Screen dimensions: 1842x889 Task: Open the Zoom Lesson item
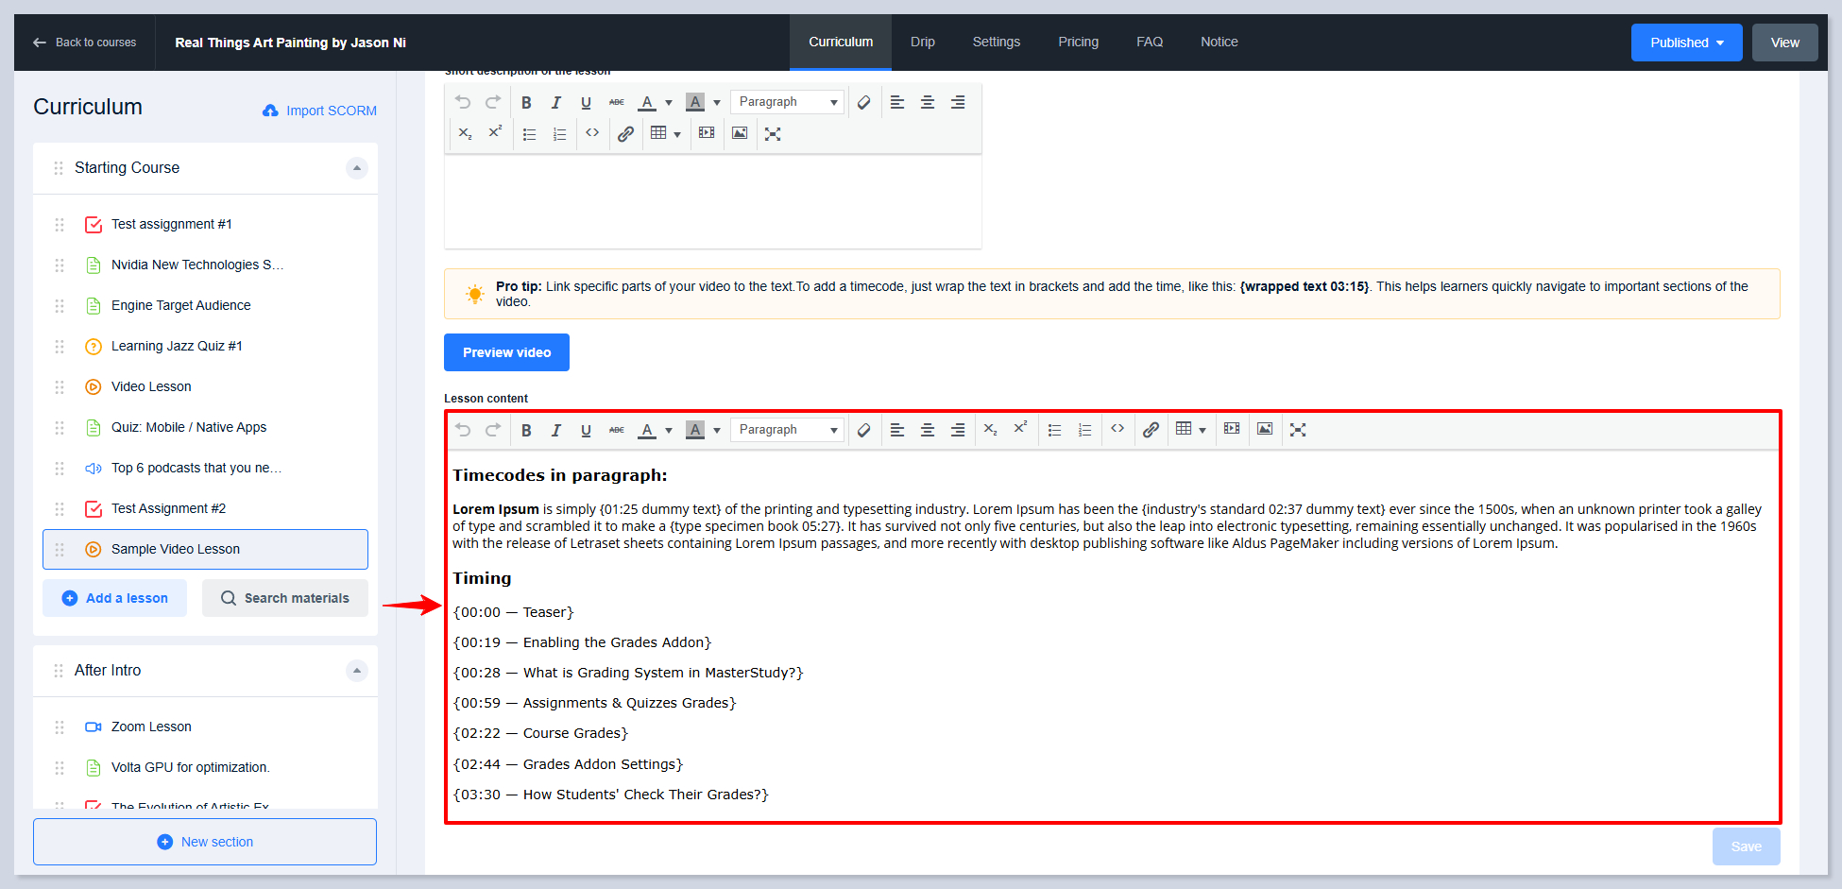[151, 727]
